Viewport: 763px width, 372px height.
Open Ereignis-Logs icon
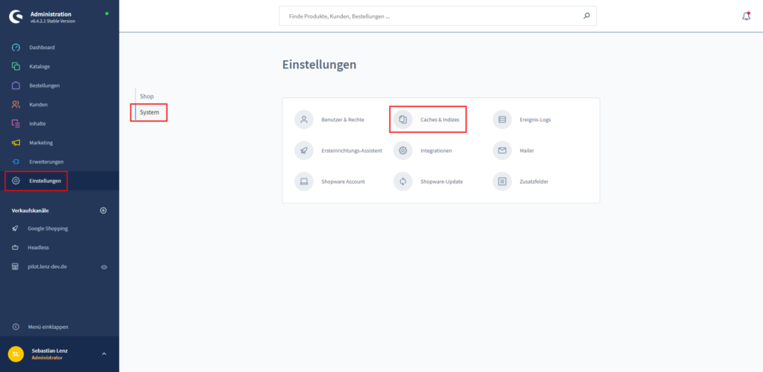(x=502, y=119)
